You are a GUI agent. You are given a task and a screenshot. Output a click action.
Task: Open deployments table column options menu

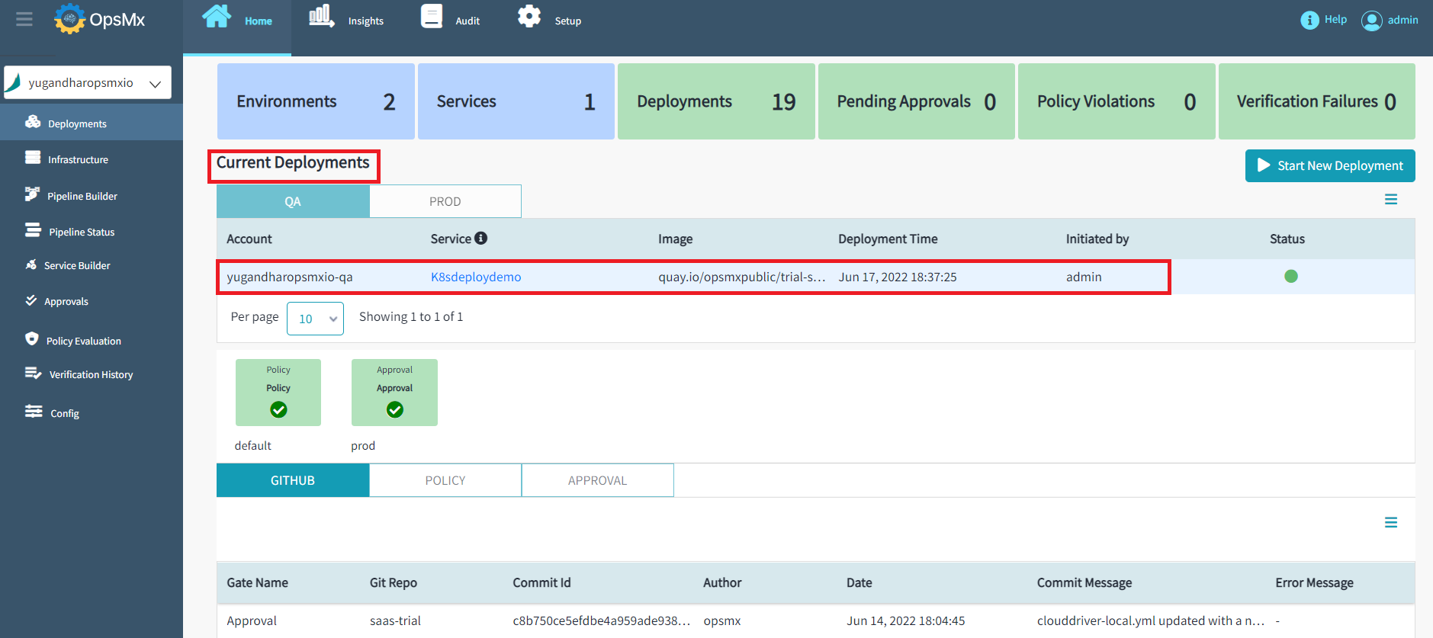pos(1391,200)
